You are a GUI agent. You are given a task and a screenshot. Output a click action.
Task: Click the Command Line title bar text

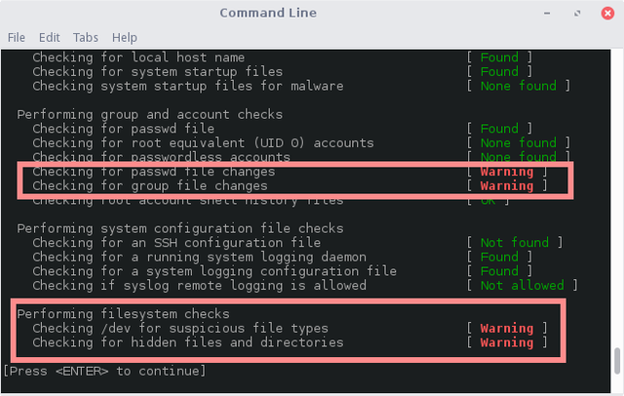click(266, 13)
